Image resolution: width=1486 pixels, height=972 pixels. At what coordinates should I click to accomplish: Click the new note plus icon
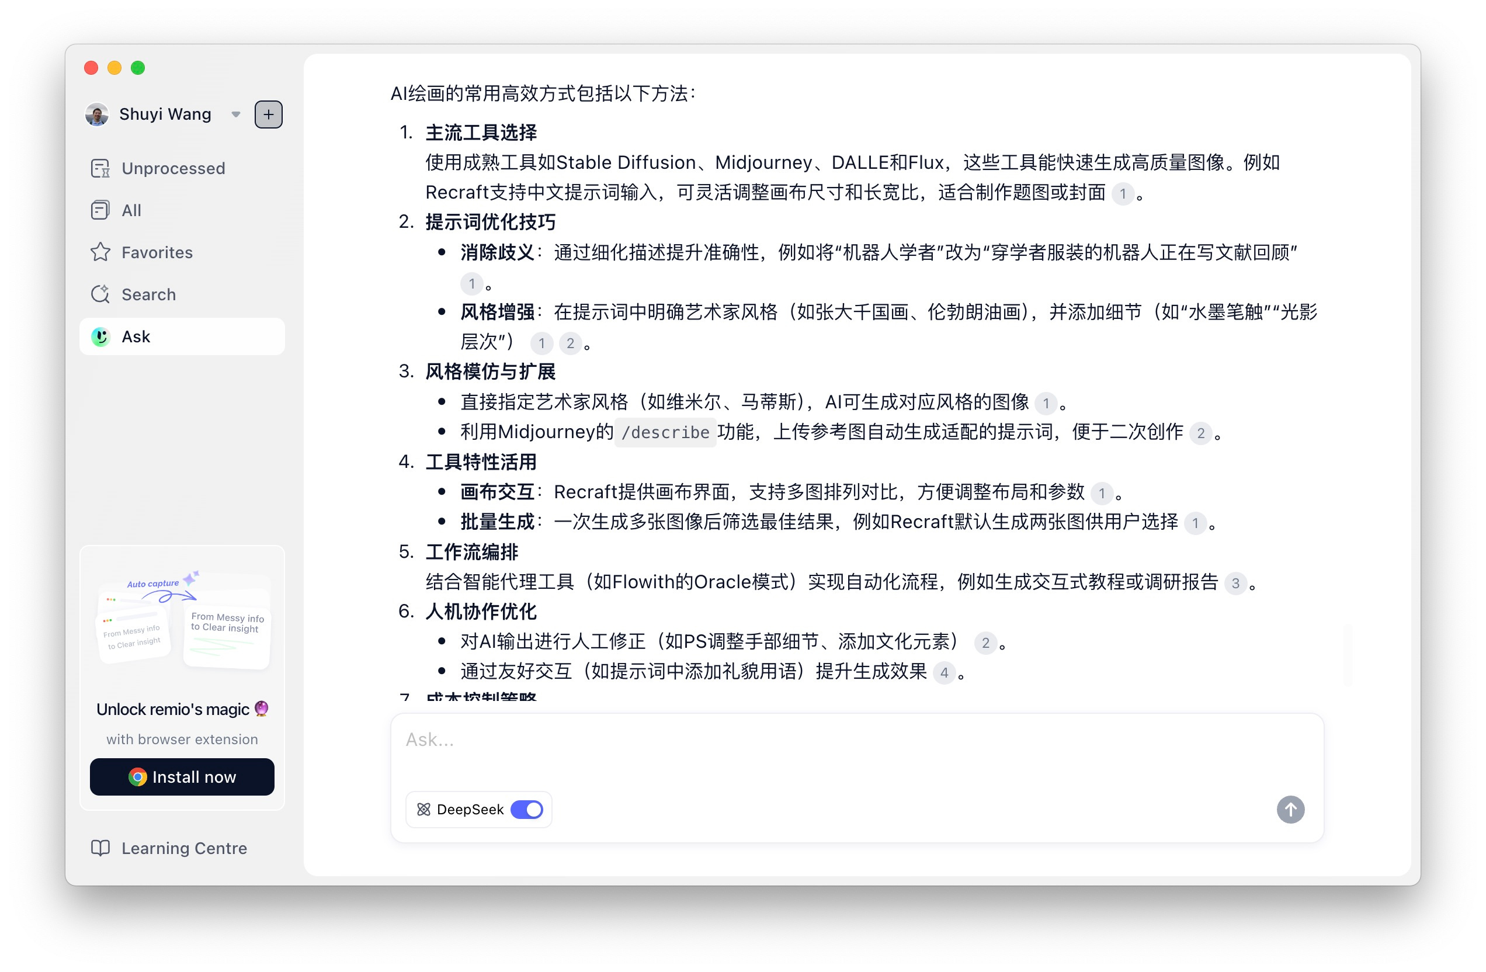(x=269, y=114)
